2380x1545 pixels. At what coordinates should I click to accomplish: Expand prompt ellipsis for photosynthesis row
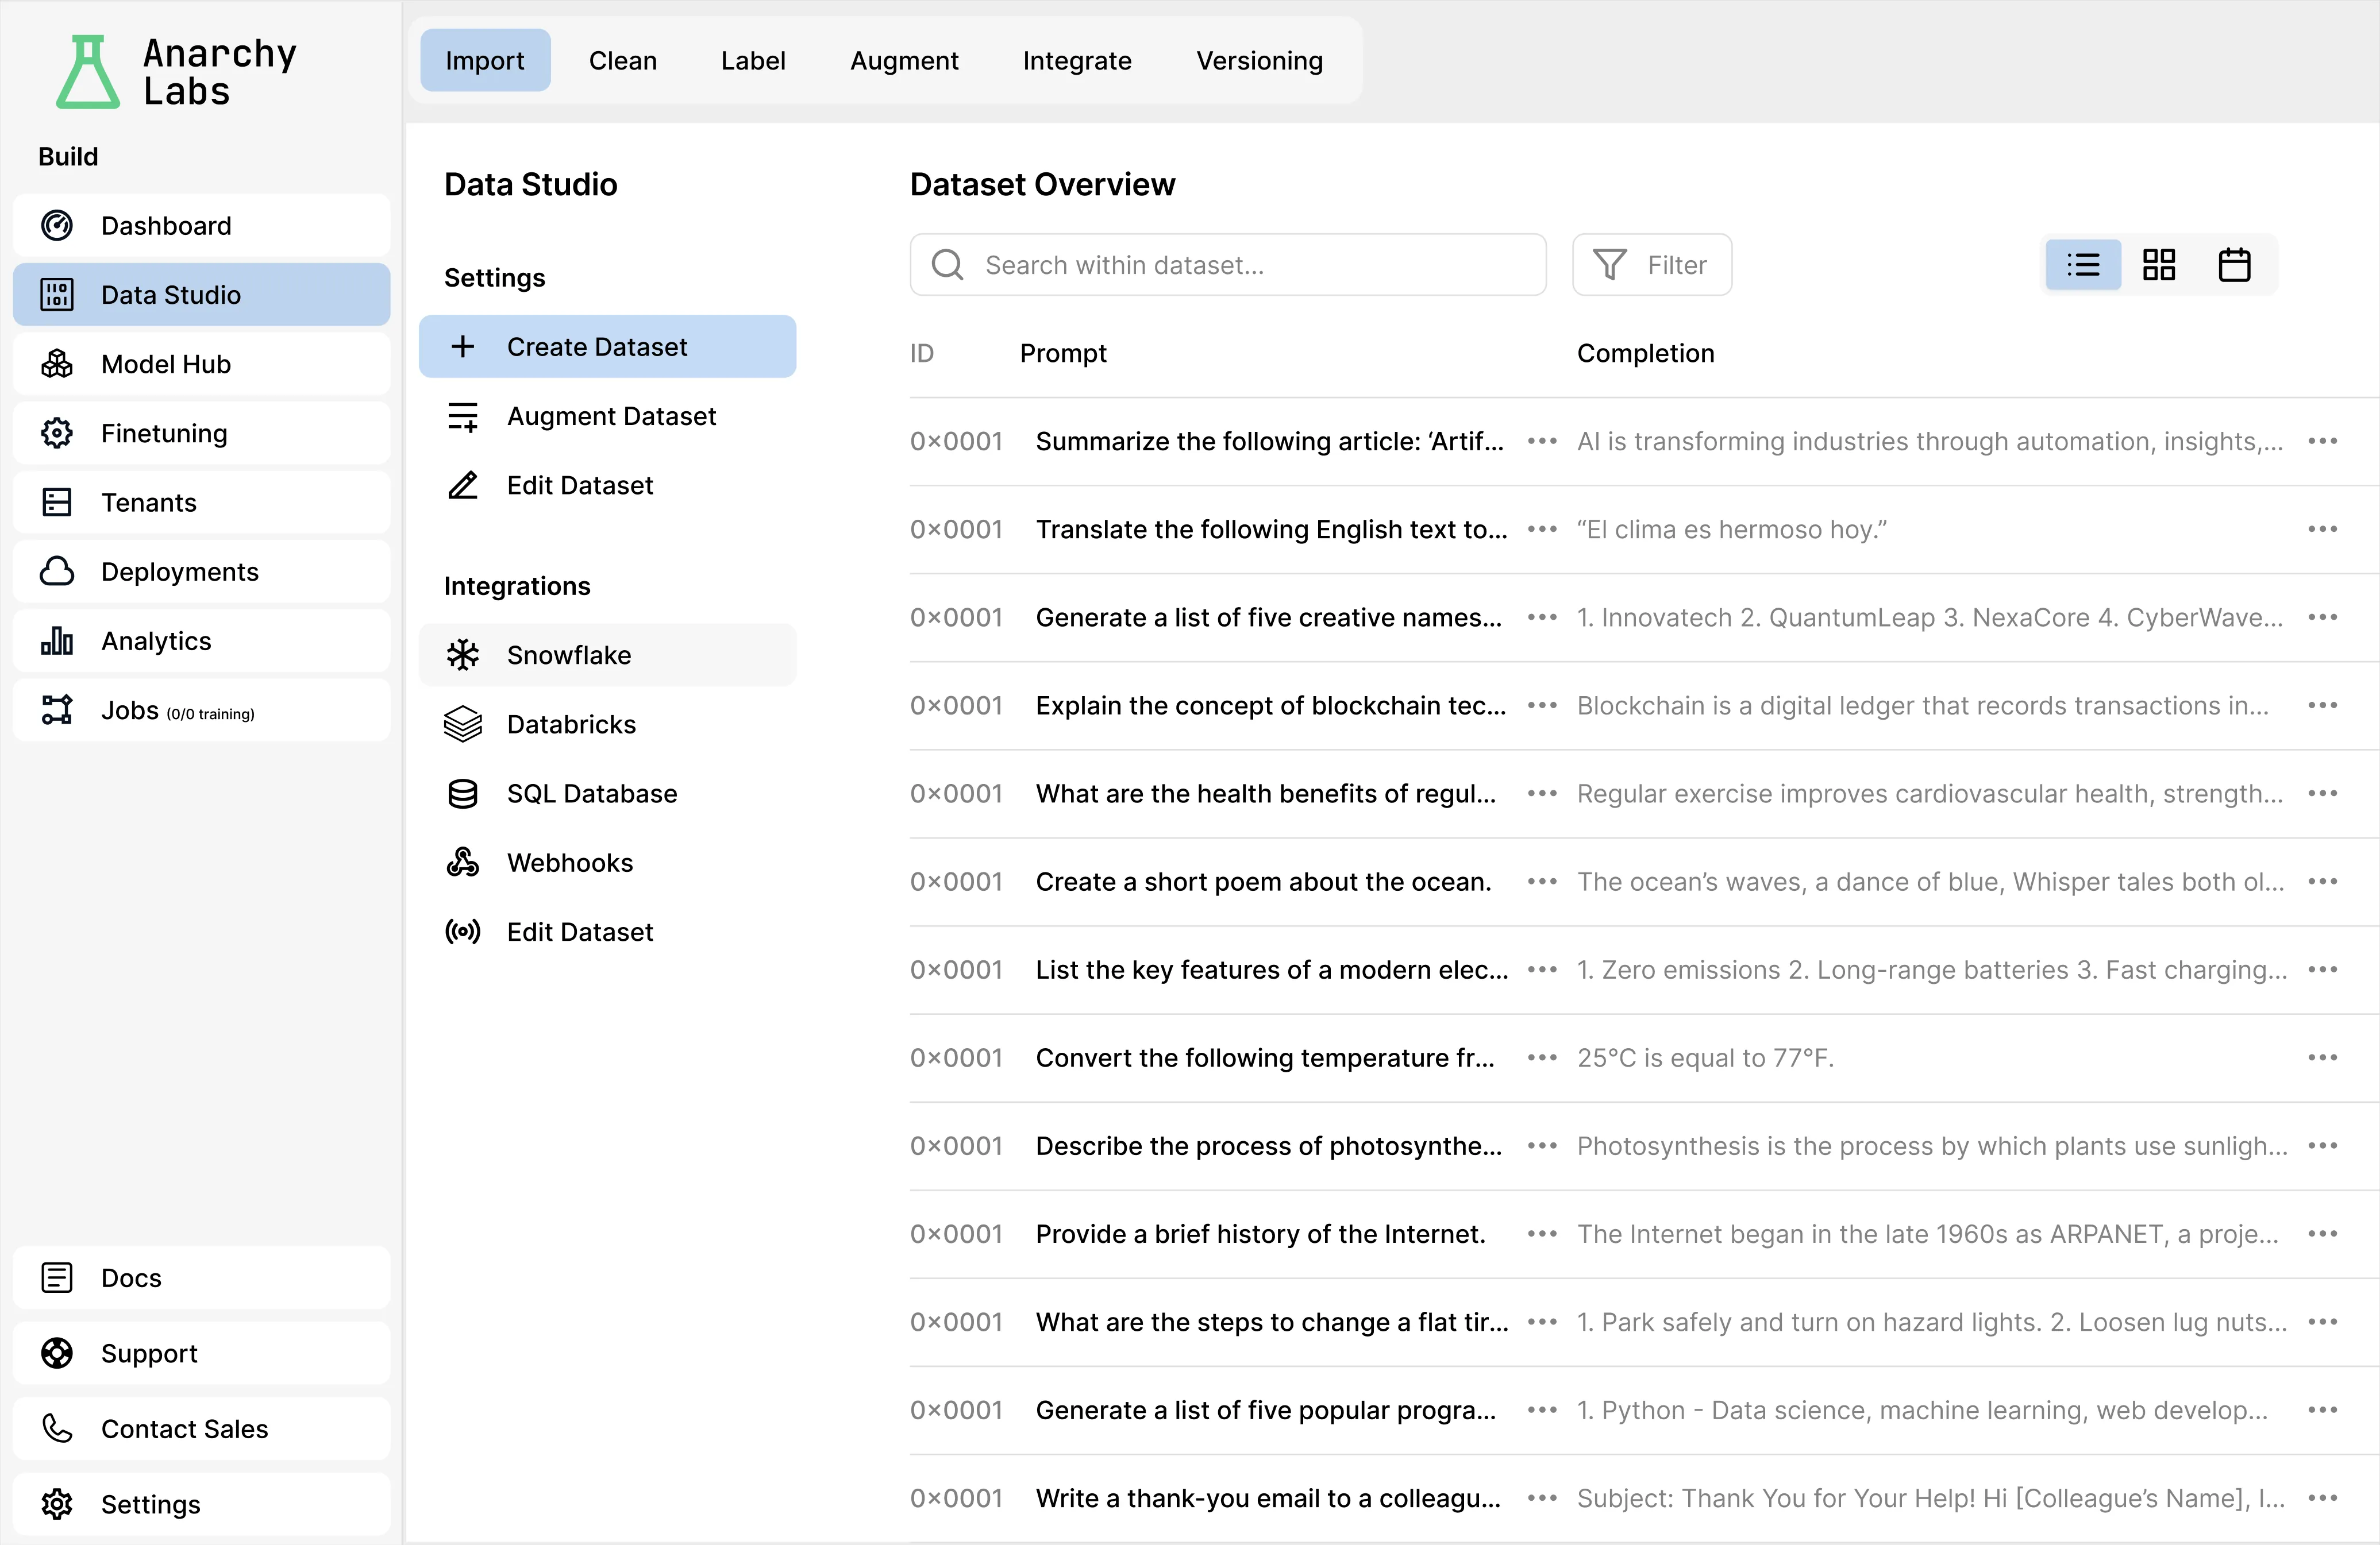coord(1542,1145)
